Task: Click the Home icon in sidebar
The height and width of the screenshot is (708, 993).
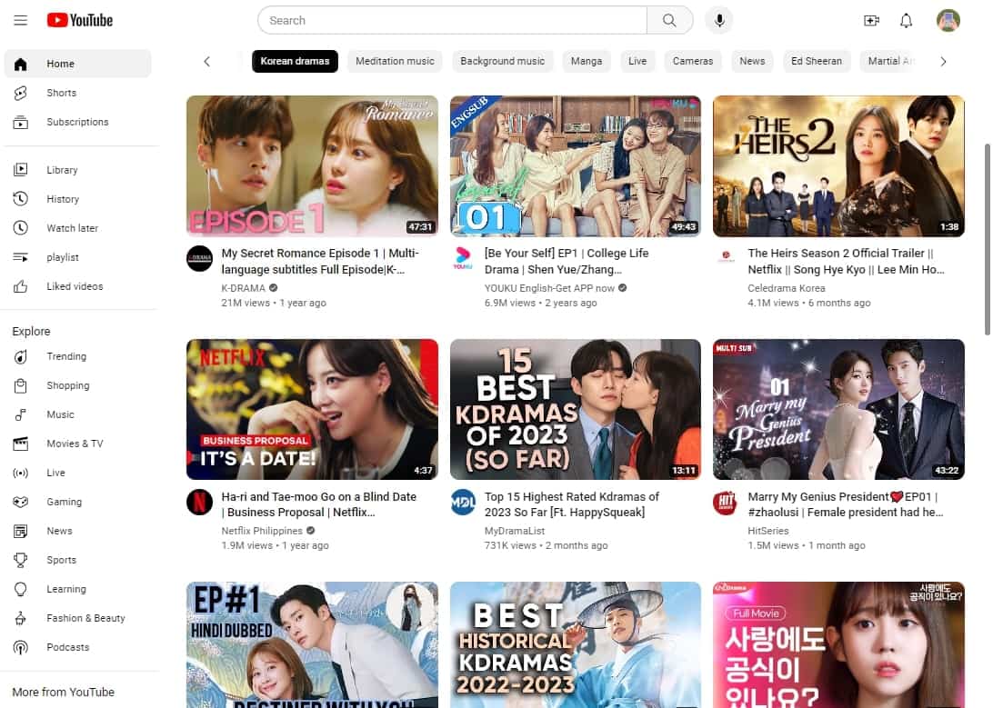Action: click(x=20, y=64)
